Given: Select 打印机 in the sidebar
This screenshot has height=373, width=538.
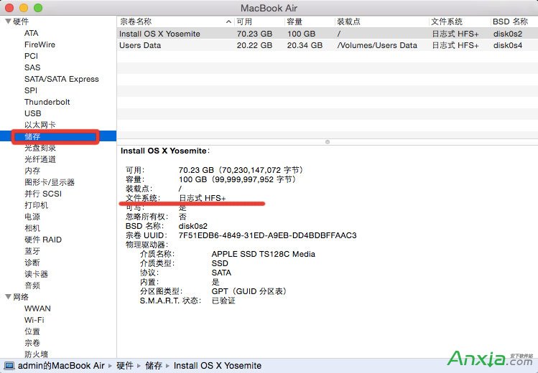Looking at the screenshot, I should click(36, 205).
